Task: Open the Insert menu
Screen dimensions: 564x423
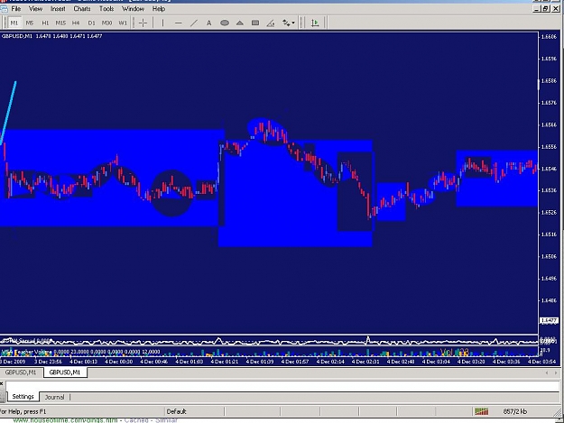Action: pyautogui.click(x=58, y=9)
